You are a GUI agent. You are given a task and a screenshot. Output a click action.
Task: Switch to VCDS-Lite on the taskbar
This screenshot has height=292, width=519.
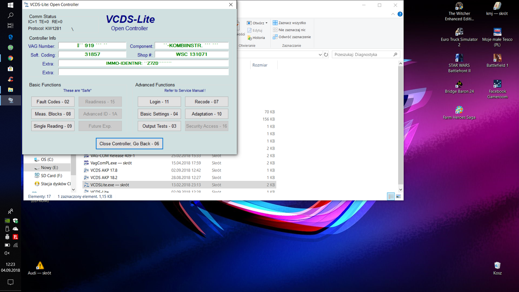pyautogui.click(x=11, y=100)
